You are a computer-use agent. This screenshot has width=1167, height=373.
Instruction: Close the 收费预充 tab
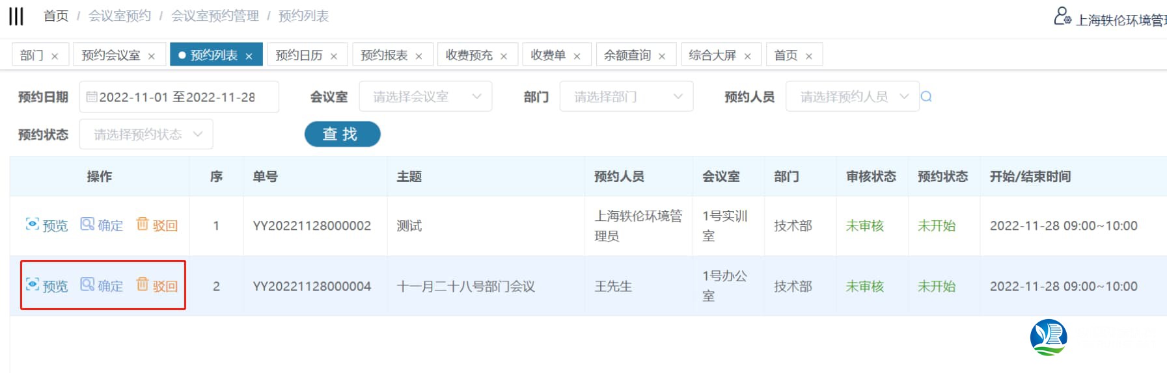click(504, 57)
